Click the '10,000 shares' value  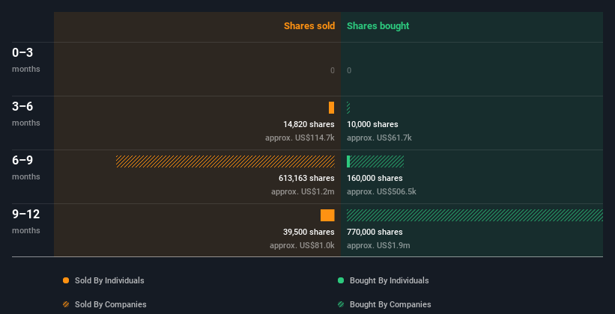[372, 124]
